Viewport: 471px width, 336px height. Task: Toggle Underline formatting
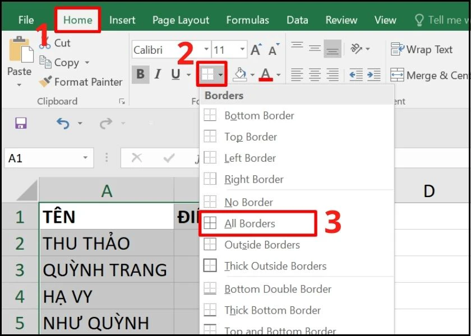click(x=176, y=74)
